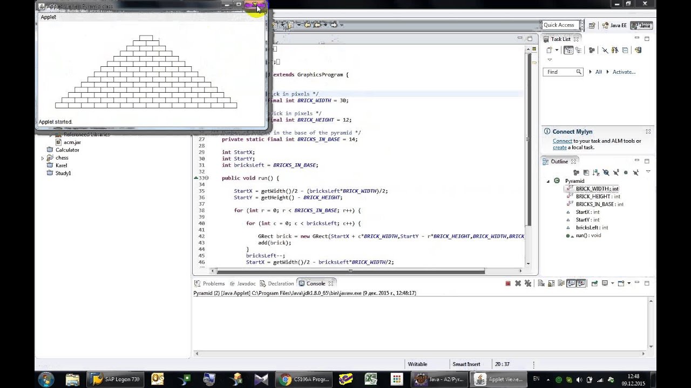Switch to the Declaration tab
The image size is (691, 388).
tap(277, 283)
